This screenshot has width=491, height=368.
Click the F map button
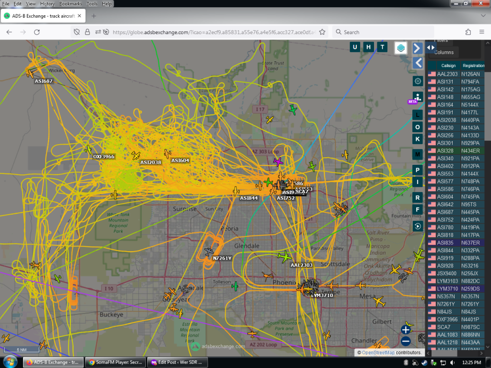pyautogui.click(x=418, y=210)
